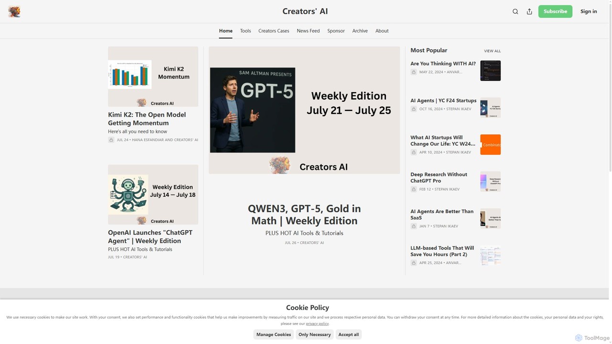
Task: Open 'AI Agents | YC F24 Startups' post
Action: click(443, 101)
